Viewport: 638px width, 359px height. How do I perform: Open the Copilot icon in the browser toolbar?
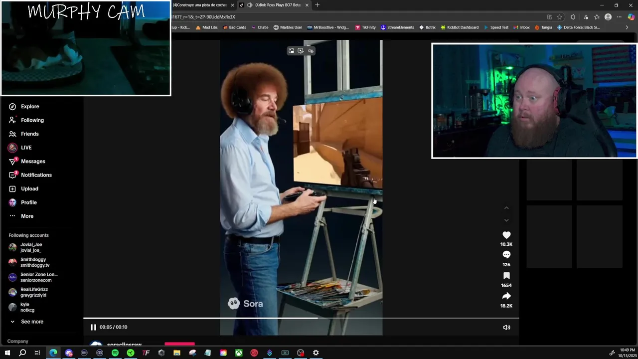631,17
